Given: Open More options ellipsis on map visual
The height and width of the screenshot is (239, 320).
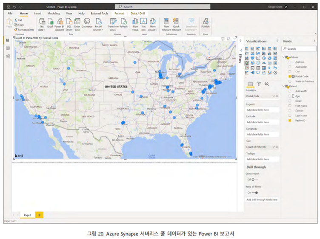Looking at the screenshot, I should click(x=234, y=39).
